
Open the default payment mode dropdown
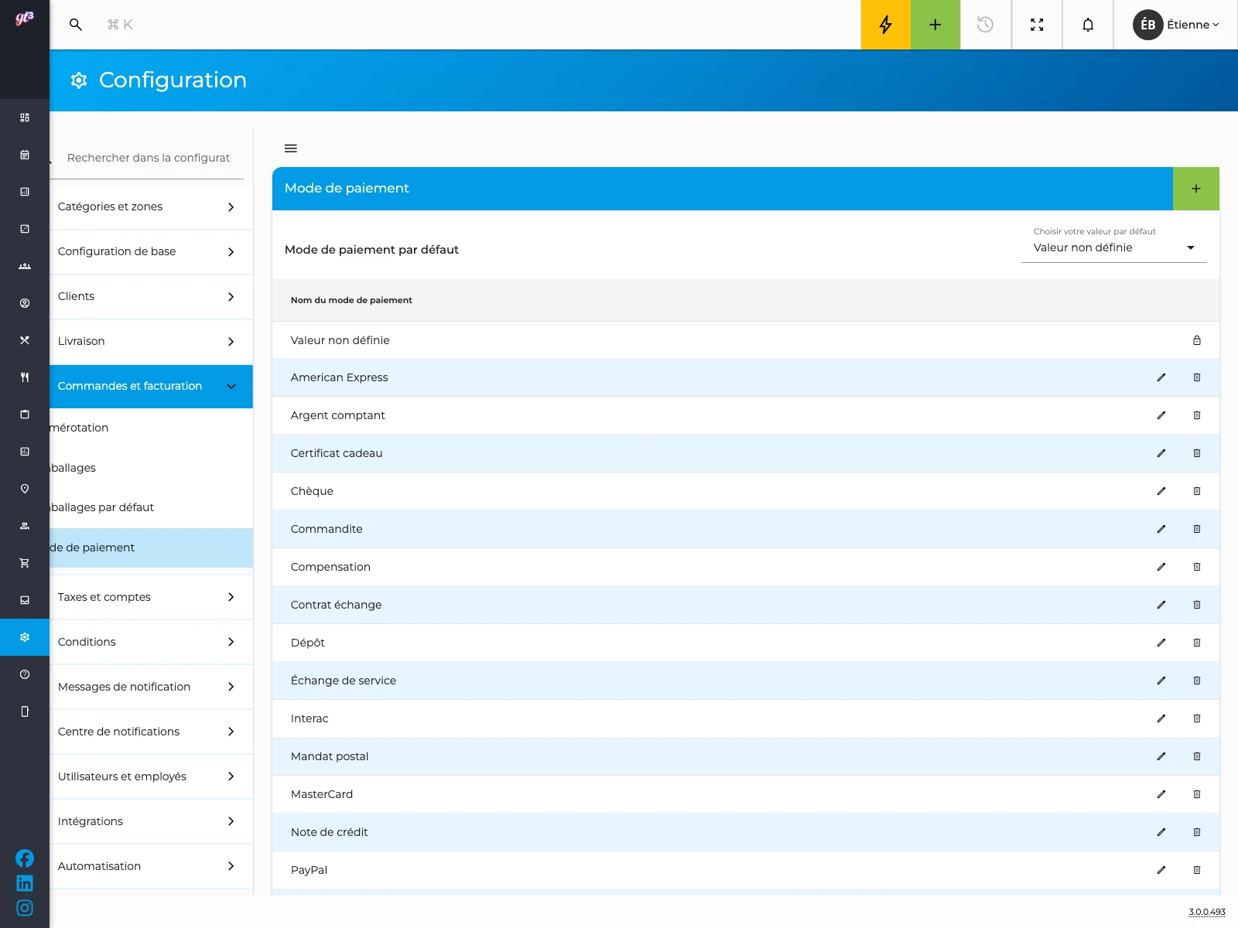(1114, 247)
